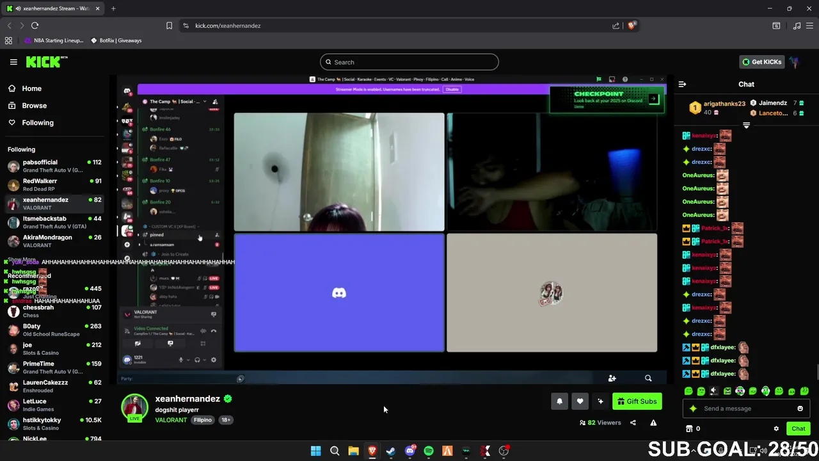Image resolution: width=819 pixels, height=461 pixels.
Task: Bookmark this page using the bookmark icon
Action: (169, 26)
